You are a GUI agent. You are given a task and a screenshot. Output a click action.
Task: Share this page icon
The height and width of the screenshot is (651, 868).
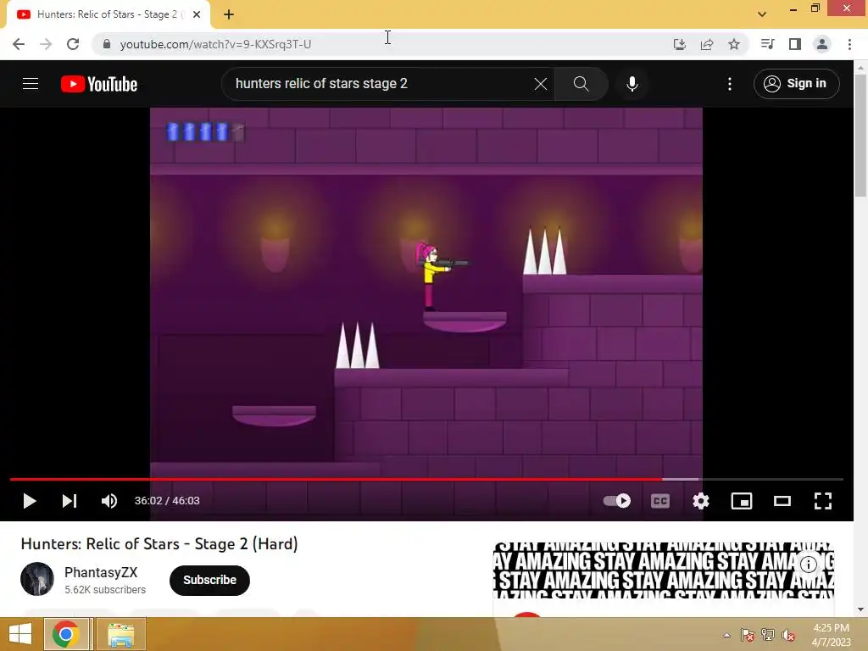[706, 44]
